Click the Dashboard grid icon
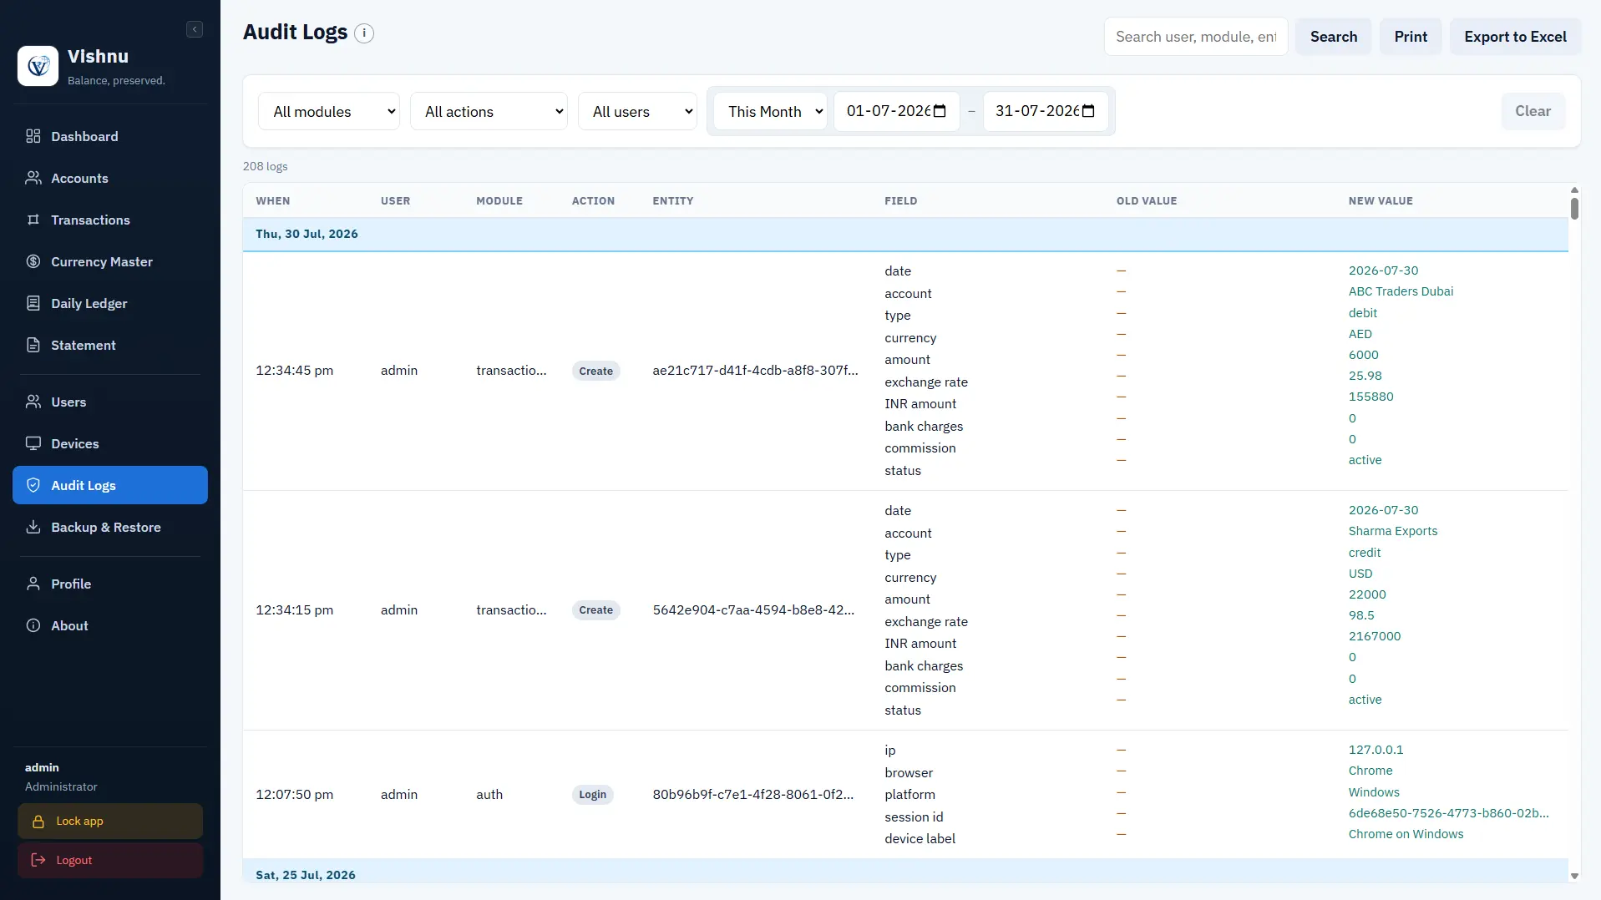The width and height of the screenshot is (1601, 900). 33,136
